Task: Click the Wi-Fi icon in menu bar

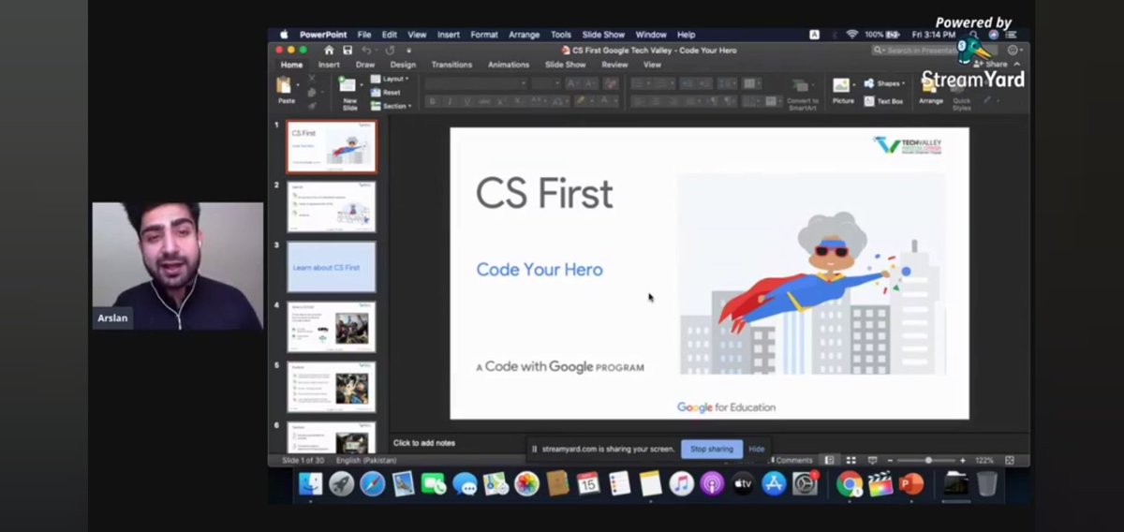Action: [851, 35]
